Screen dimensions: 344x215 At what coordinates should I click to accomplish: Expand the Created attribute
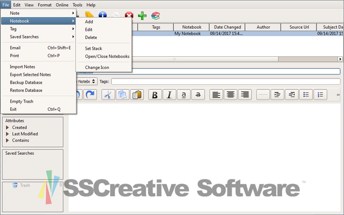pyautogui.click(x=7, y=127)
